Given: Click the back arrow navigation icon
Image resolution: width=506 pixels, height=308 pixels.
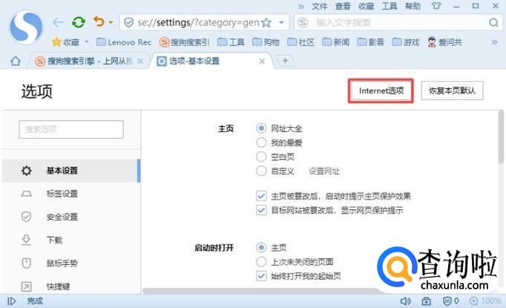Looking at the screenshot, I should 58,22.
